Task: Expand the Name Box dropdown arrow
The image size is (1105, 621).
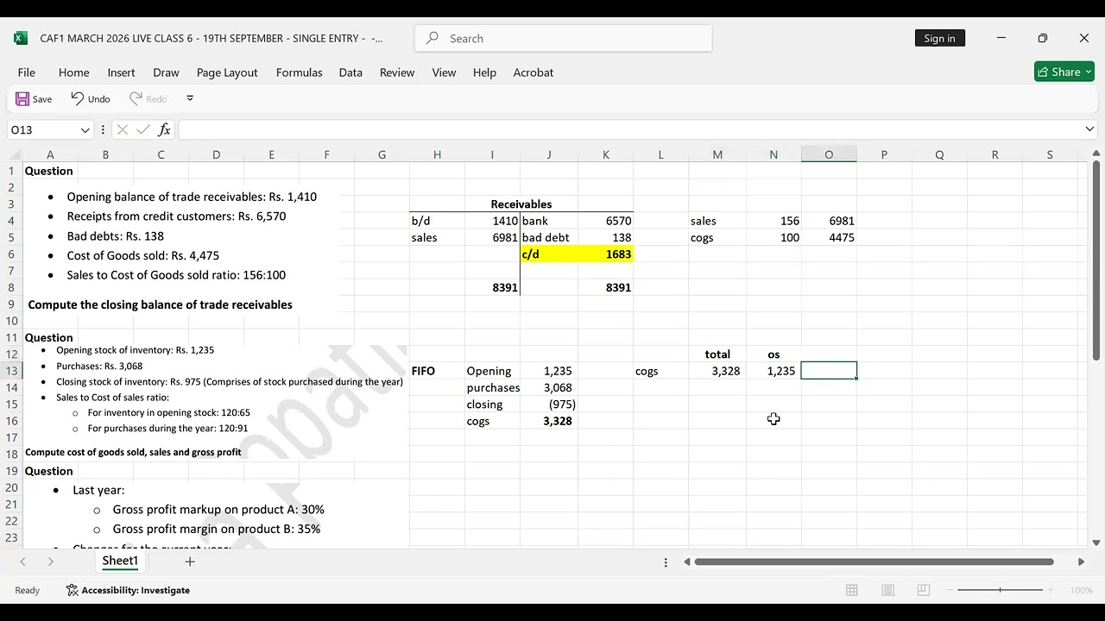Action: tap(85, 130)
